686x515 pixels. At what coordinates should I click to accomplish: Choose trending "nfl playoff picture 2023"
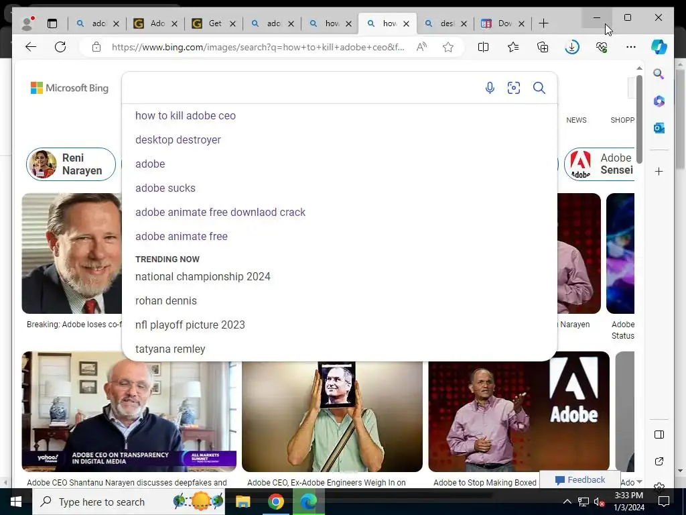tap(190, 325)
